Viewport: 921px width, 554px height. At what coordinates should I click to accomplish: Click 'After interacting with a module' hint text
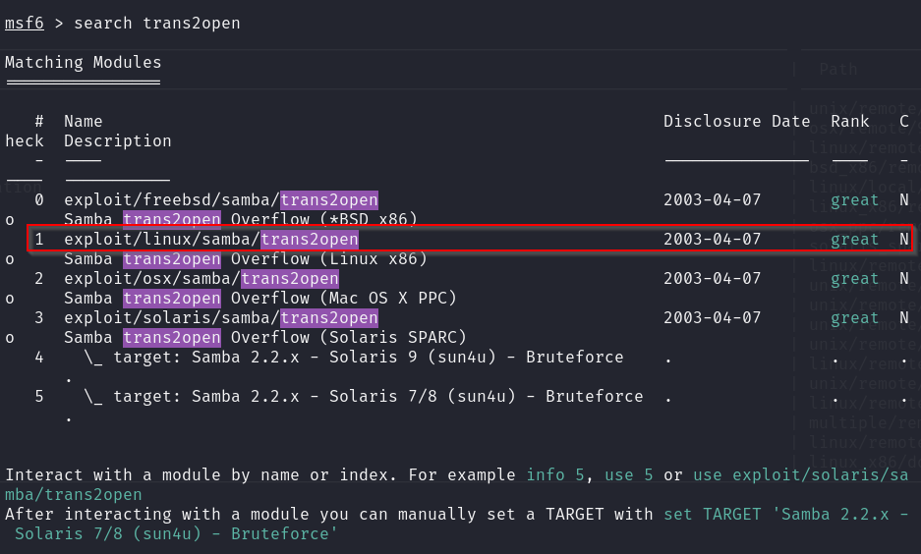[x=152, y=515]
